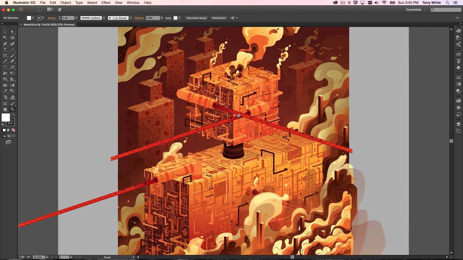Open the Window menu
This screenshot has width=463, height=260.
point(133,3)
